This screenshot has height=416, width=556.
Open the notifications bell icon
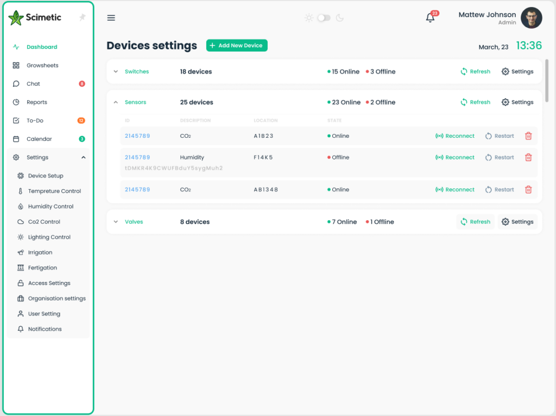430,18
